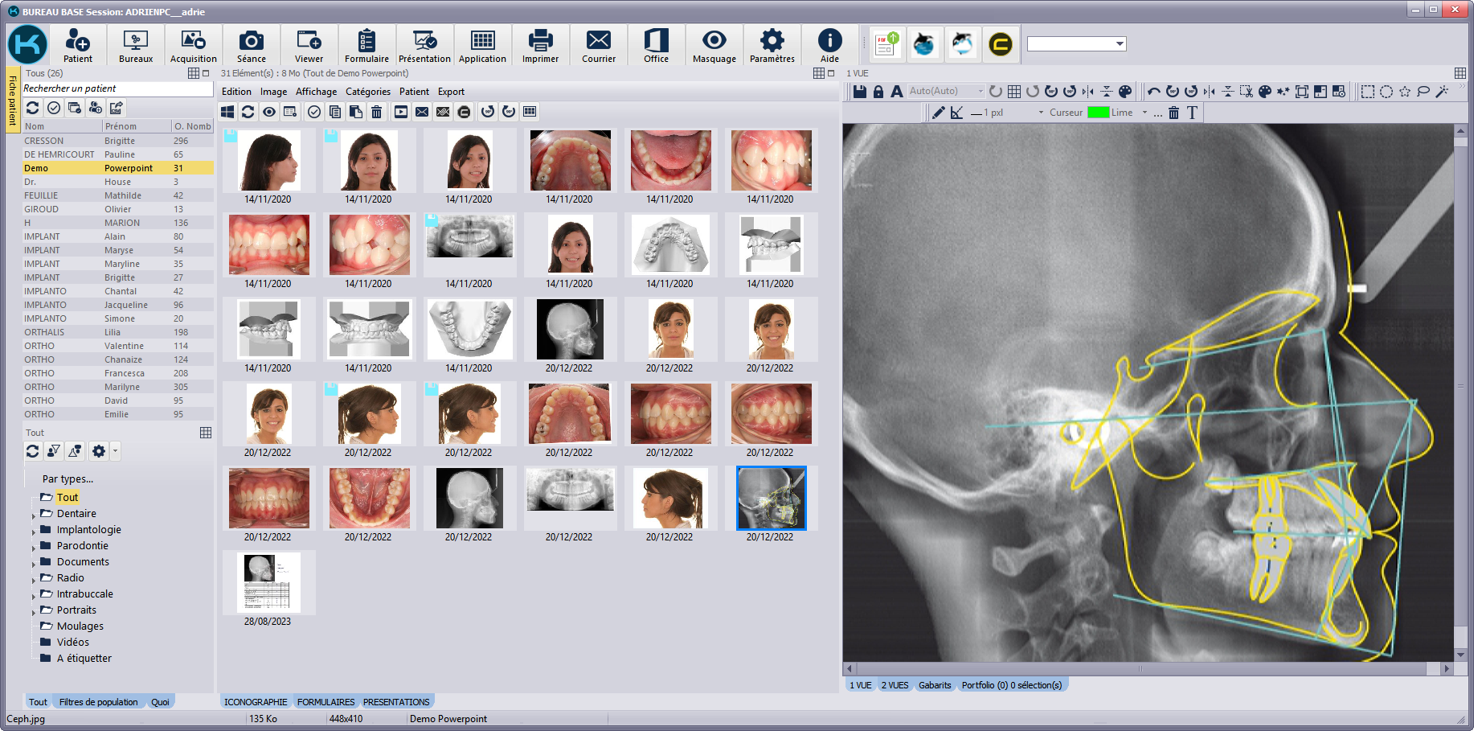The width and height of the screenshot is (1474, 731).
Task: Toggle the grid overlay in viewer toolbar
Action: click(1014, 92)
